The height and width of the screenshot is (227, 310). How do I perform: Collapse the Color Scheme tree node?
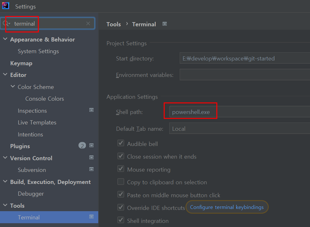pyautogui.click(x=13, y=87)
